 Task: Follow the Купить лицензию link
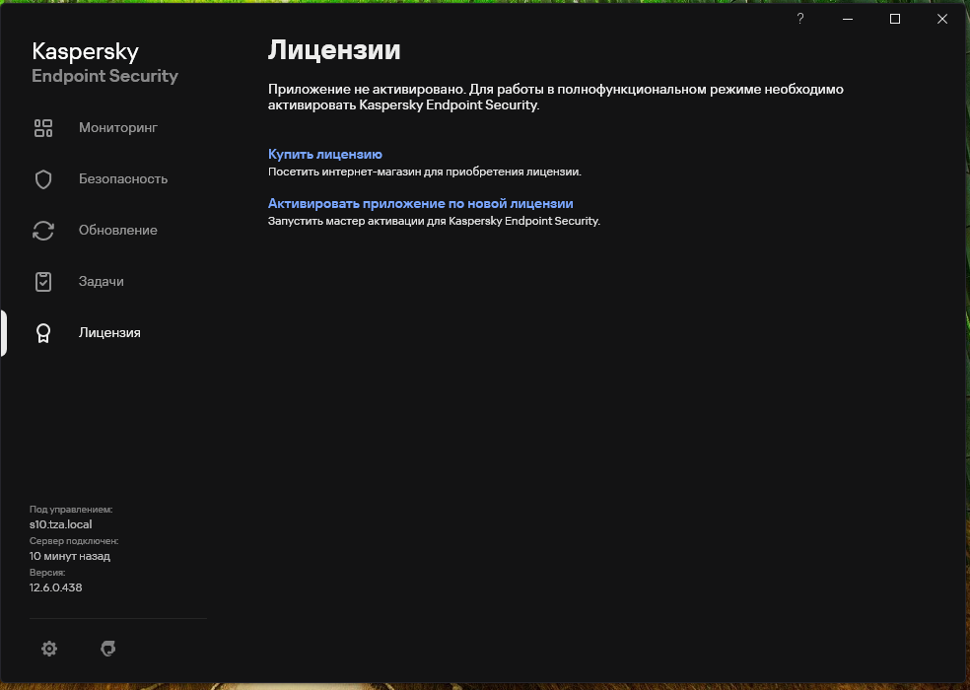click(325, 154)
